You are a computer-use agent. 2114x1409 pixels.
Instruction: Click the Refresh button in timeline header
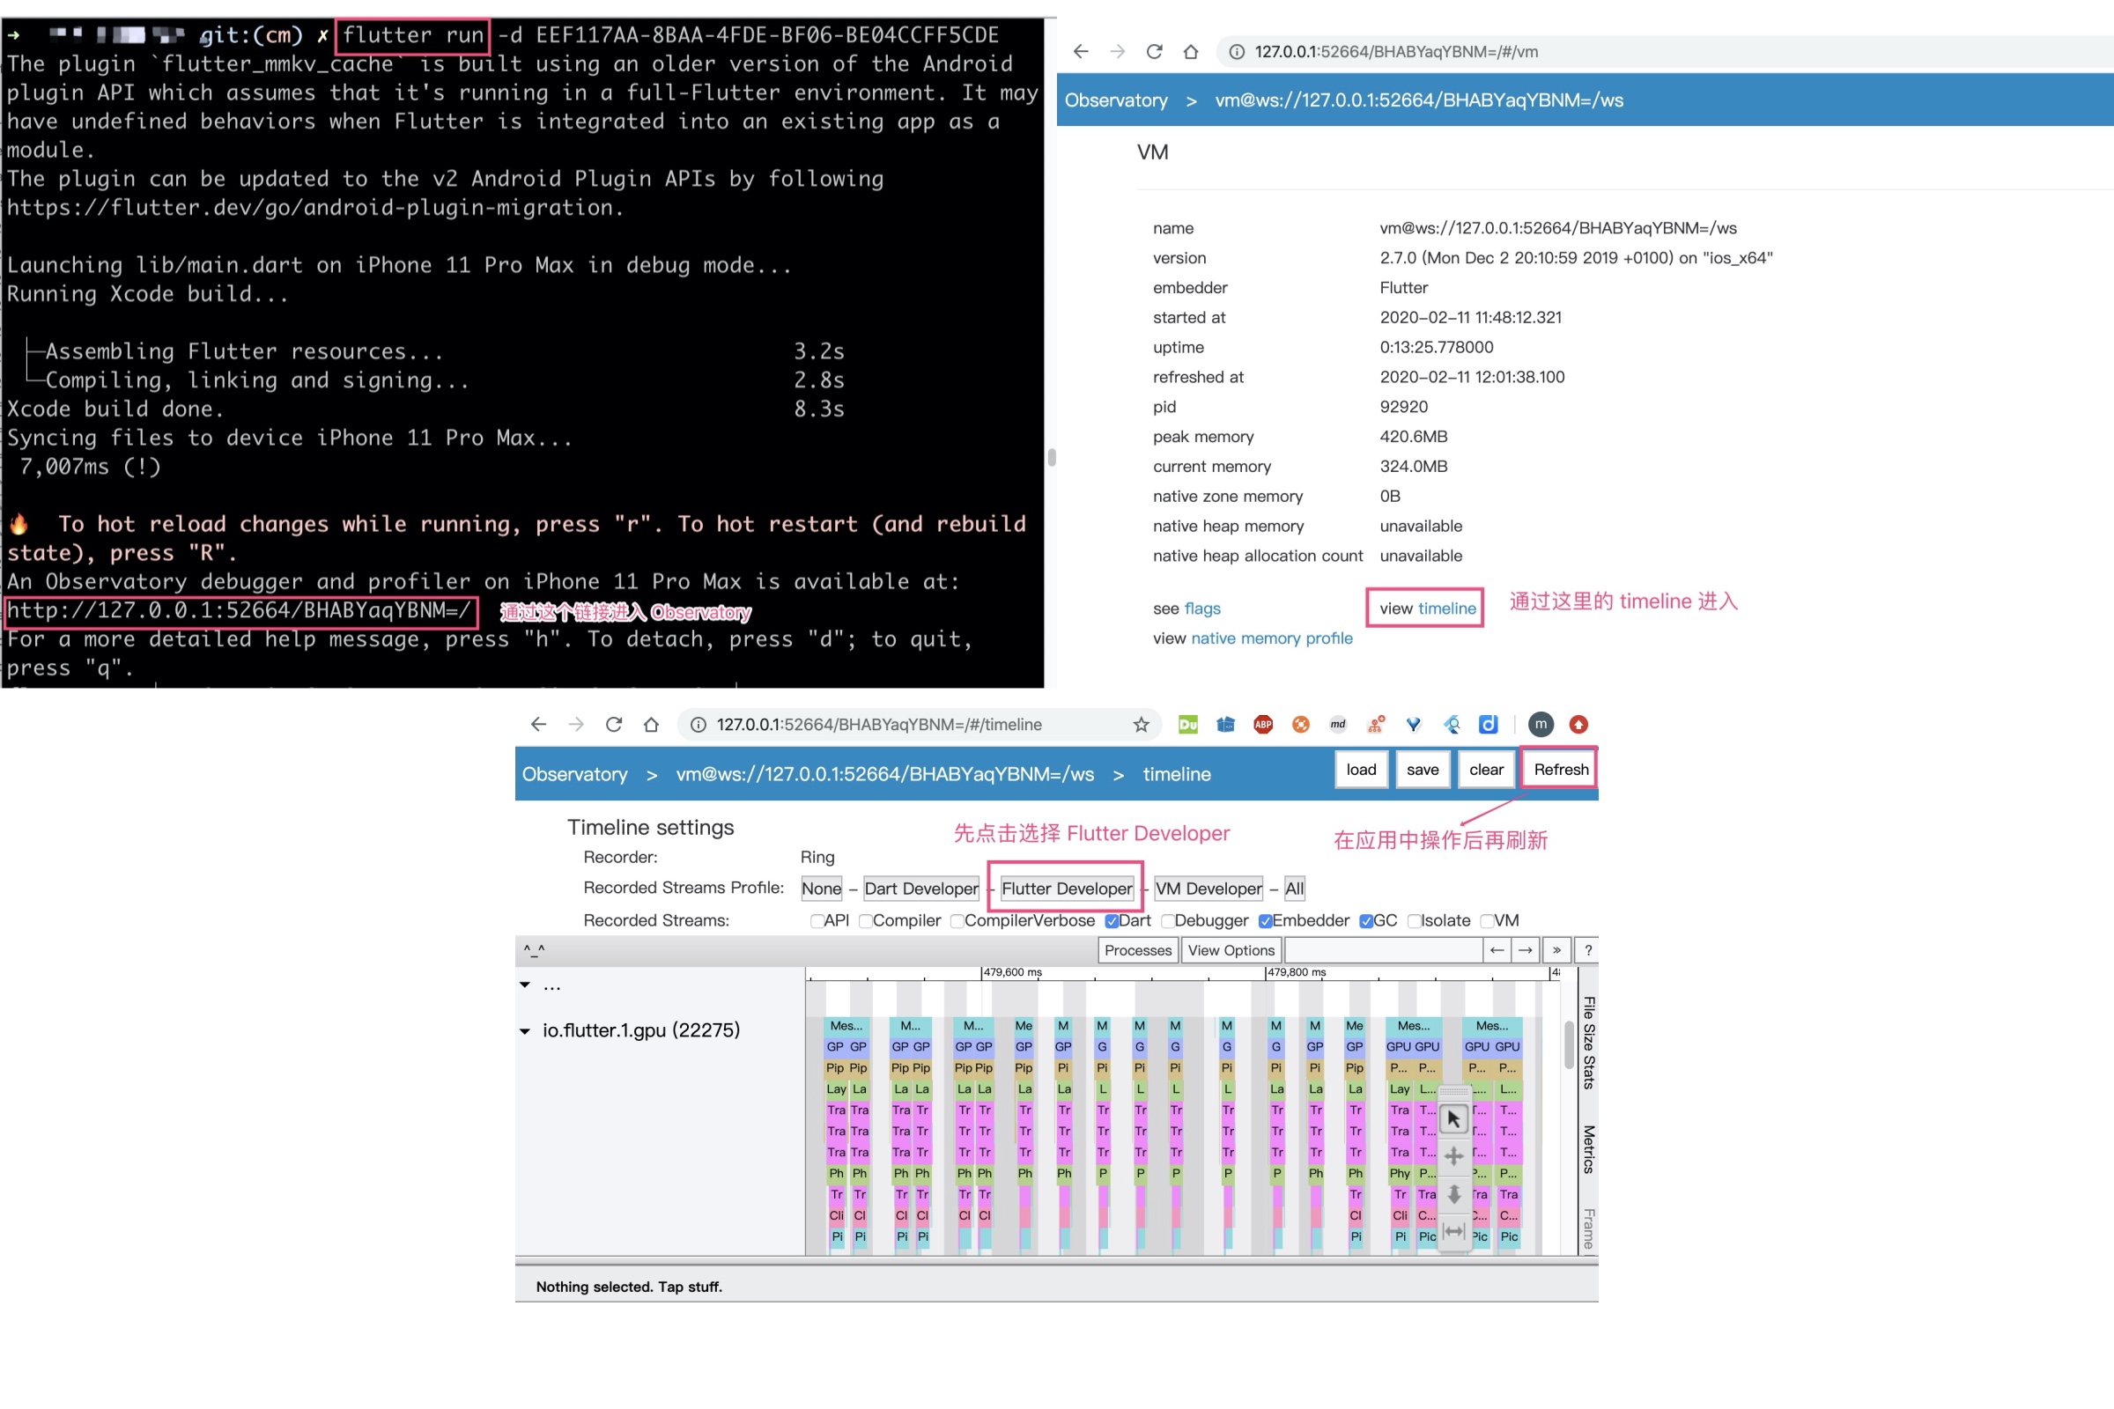(x=1560, y=769)
